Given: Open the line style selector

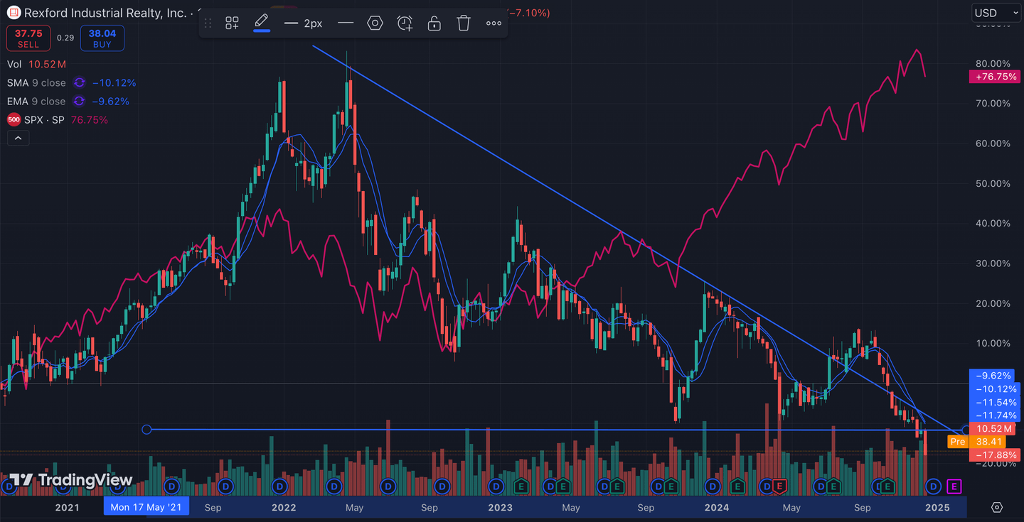Looking at the screenshot, I should tap(346, 23).
